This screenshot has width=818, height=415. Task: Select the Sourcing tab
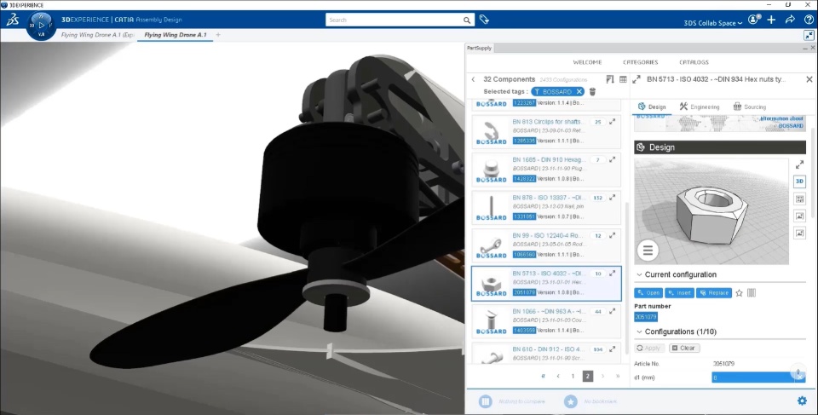pos(750,107)
